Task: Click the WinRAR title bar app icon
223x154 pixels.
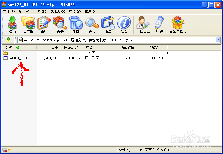Action: tap(4, 5)
